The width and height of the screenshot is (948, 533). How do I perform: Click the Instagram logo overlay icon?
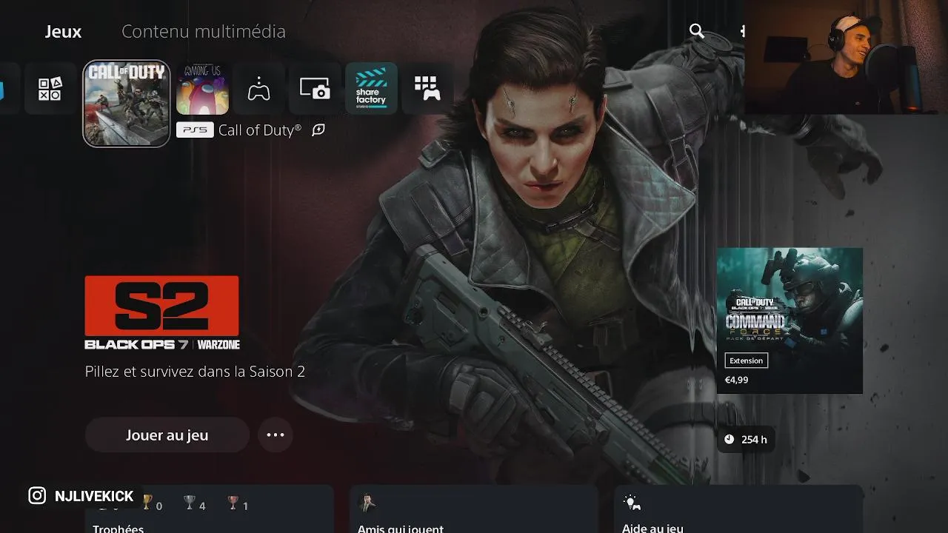coord(37,496)
